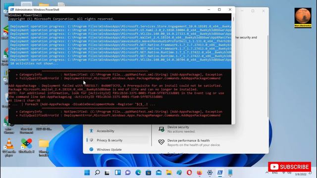Click Device security laptop icon

pos(161,129)
